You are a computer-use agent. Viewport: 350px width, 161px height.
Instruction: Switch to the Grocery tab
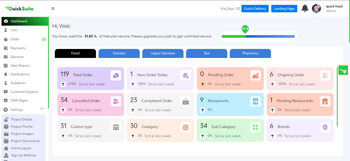(x=119, y=53)
